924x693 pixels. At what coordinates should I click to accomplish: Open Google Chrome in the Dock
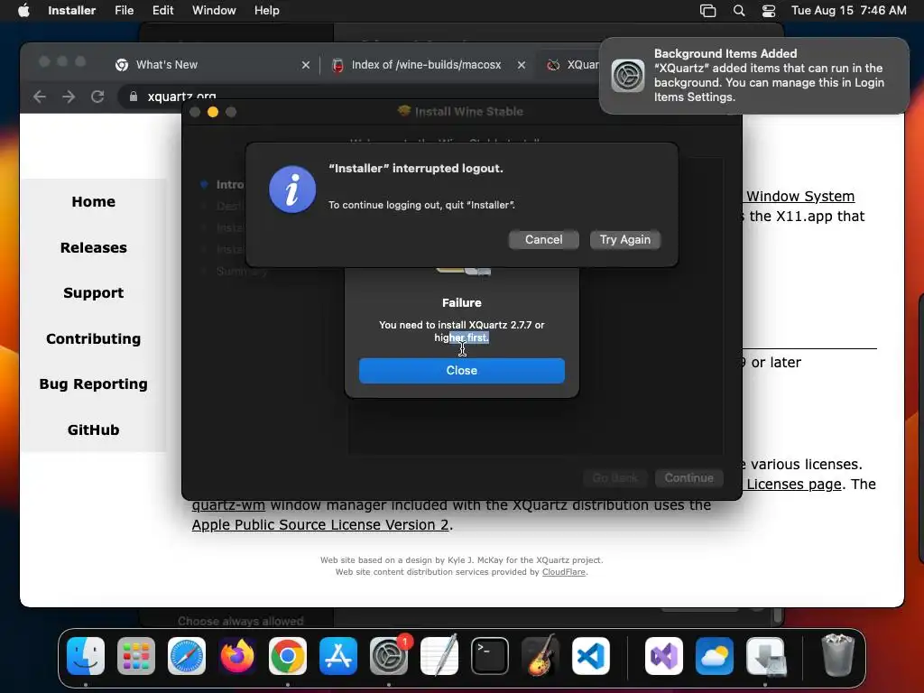click(288, 656)
